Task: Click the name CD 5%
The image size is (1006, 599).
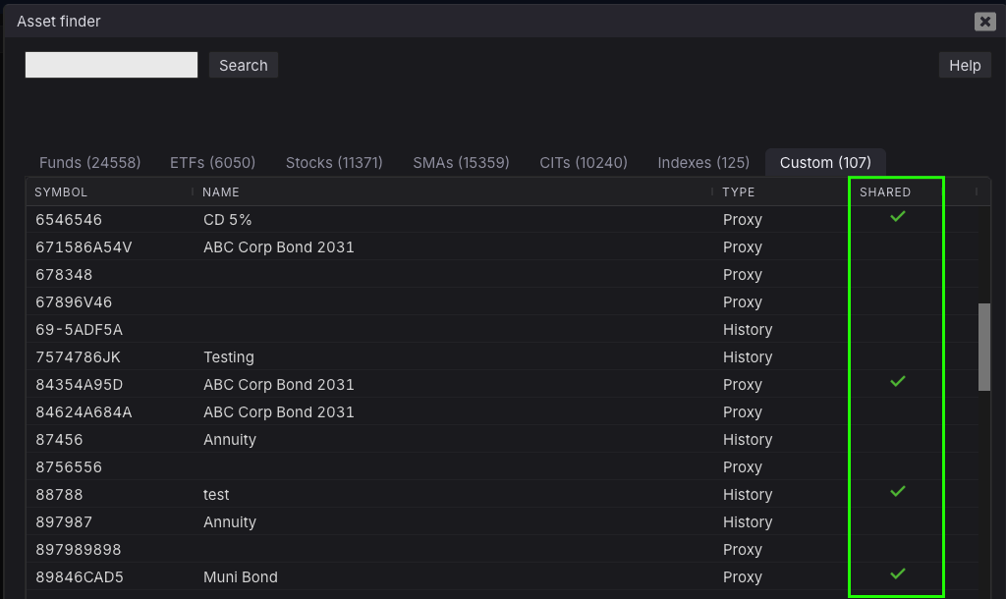Action: (x=228, y=220)
